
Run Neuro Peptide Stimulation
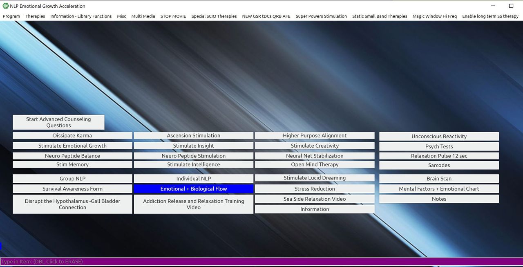click(x=193, y=156)
